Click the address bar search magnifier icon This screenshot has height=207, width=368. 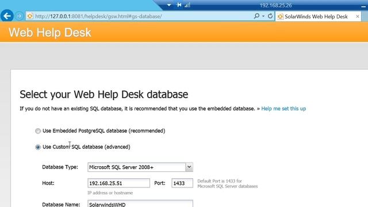(256, 16)
